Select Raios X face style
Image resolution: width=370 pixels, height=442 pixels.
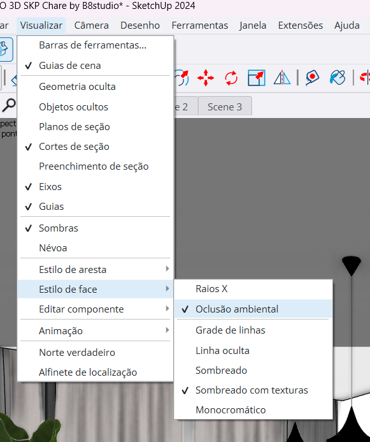point(253,289)
